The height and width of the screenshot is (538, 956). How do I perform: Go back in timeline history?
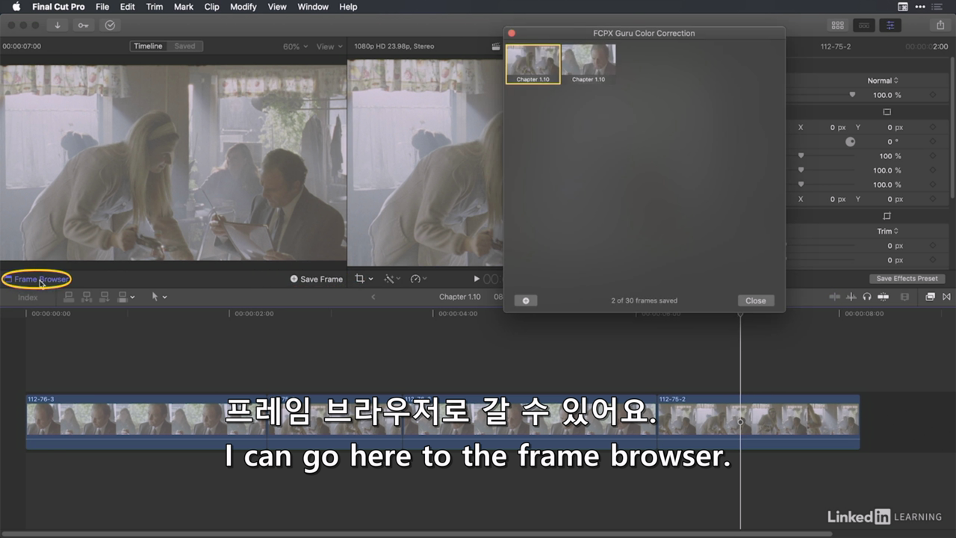tap(373, 297)
